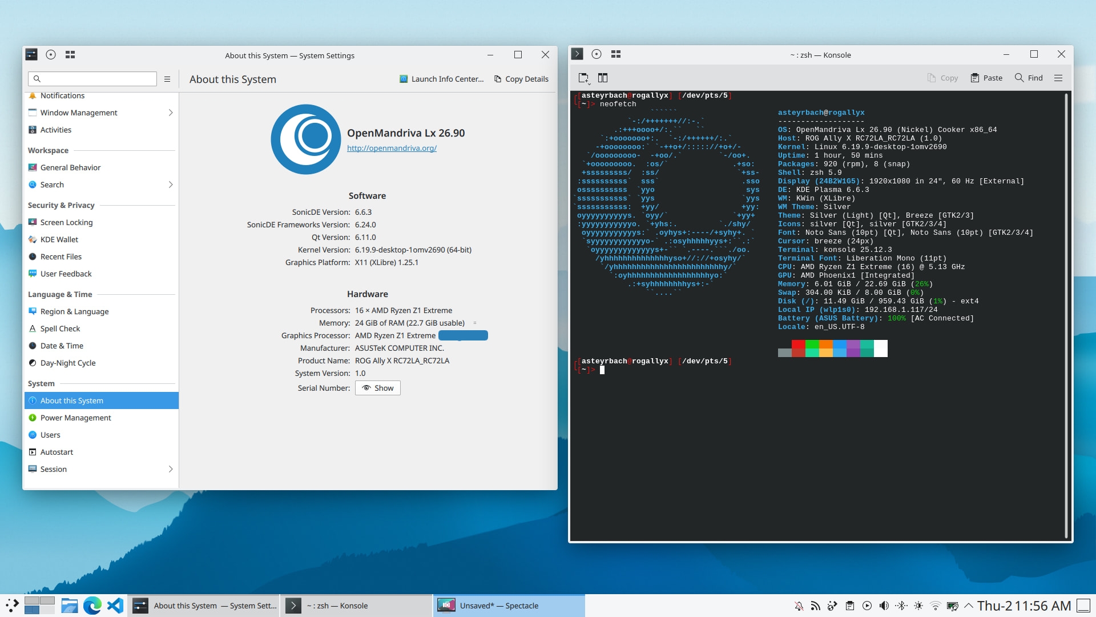The height and width of the screenshot is (617, 1096).
Task: Show the hidden Serial Number
Action: [x=378, y=388]
